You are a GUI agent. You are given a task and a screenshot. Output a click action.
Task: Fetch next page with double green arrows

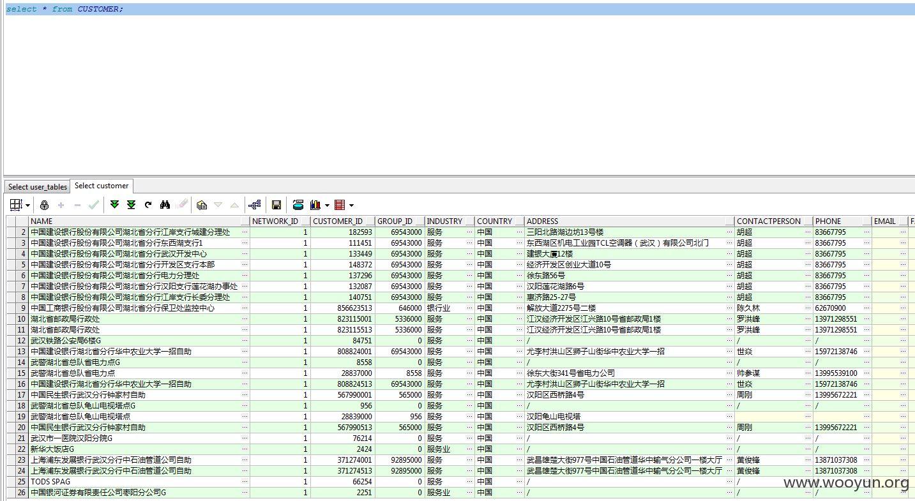coord(114,205)
